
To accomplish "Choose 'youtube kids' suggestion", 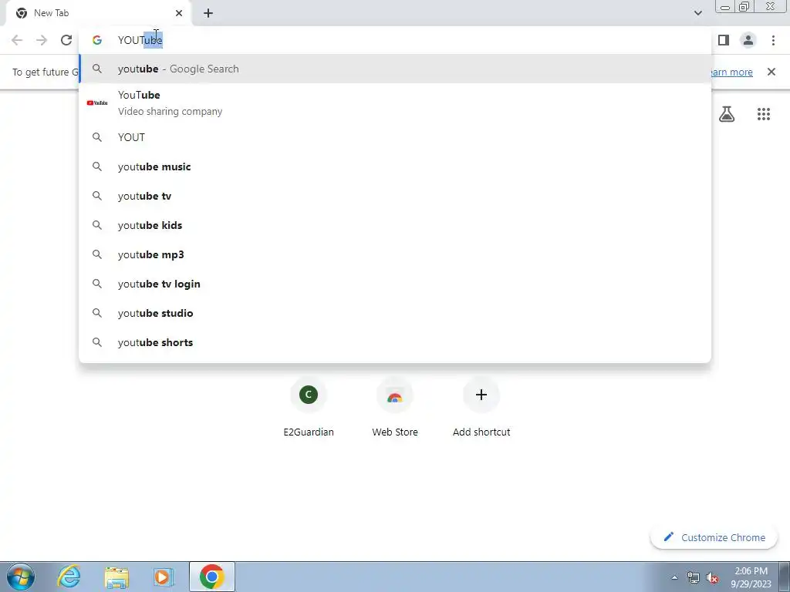I will (x=395, y=225).
